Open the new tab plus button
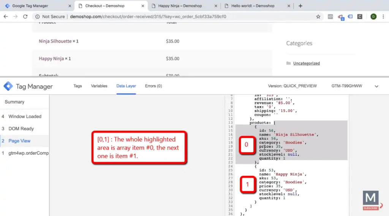Viewport: 389px width, 216px height. pyautogui.click(x=300, y=6)
